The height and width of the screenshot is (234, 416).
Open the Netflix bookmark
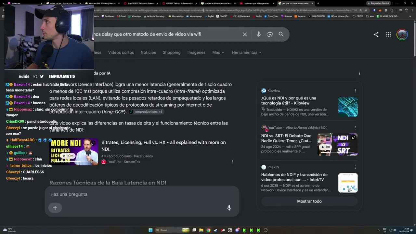click(x=257, y=16)
